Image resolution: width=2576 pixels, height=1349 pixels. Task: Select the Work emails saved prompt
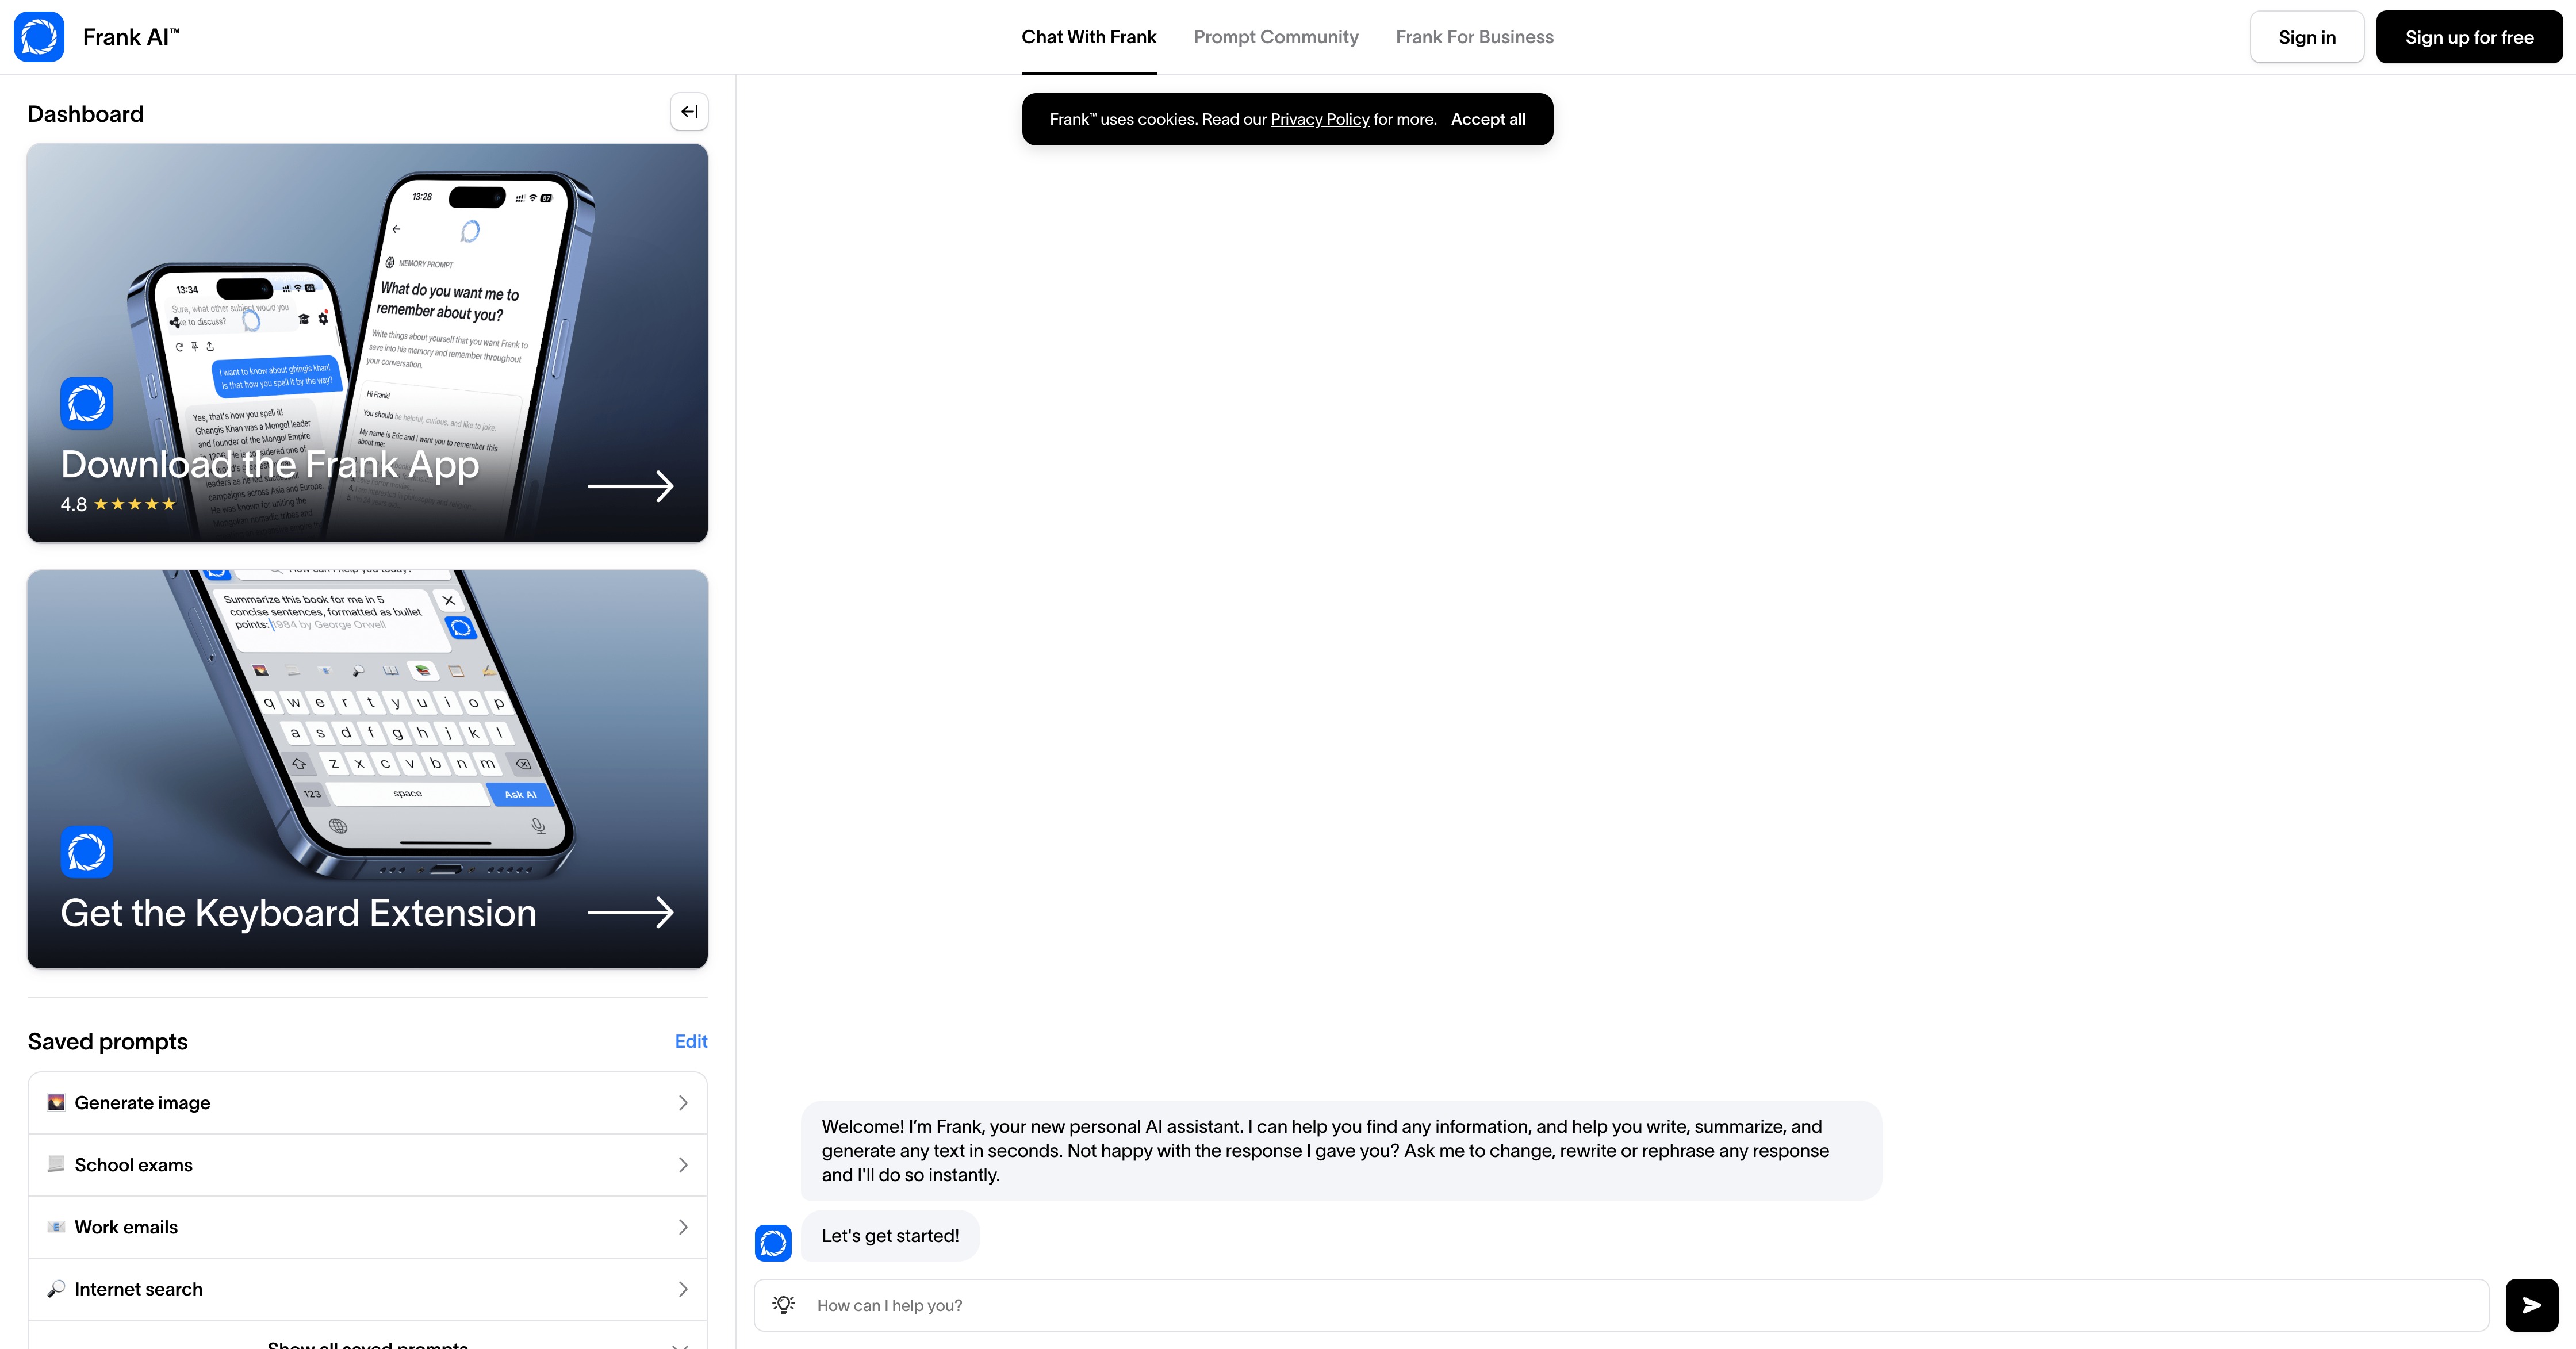pyautogui.click(x=367, y=1227)
